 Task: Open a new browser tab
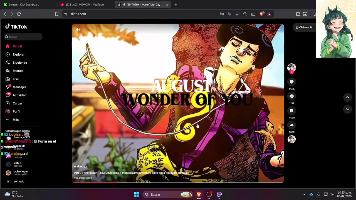pyautogui.click(x=175, y=4)
